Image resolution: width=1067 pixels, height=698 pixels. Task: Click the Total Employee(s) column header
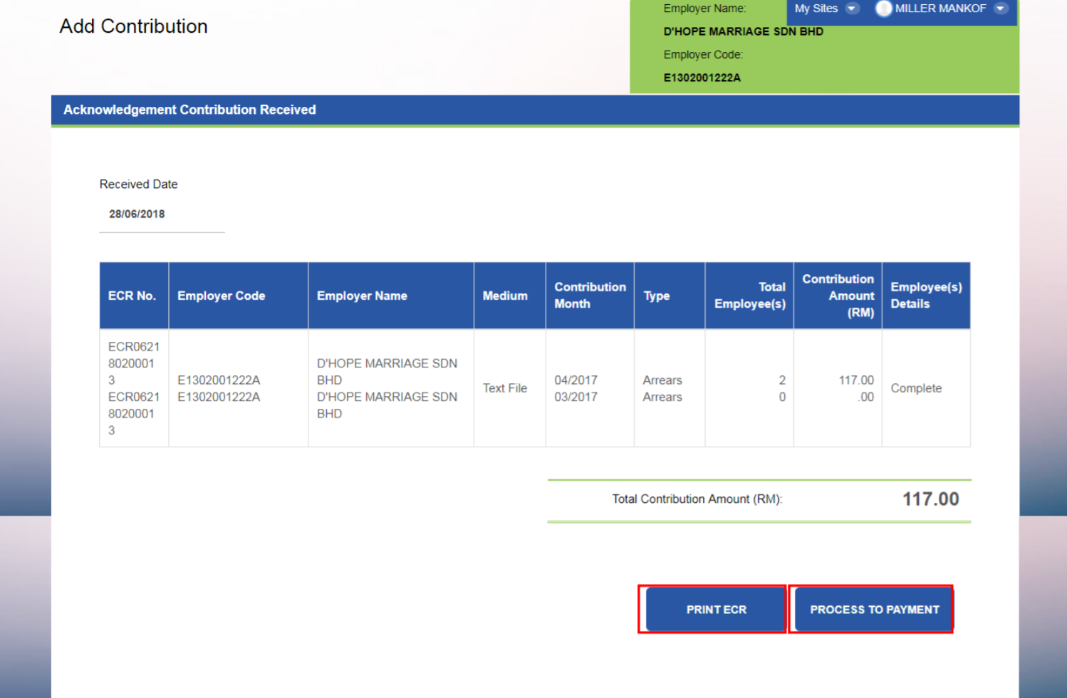click(x=749, y=296)
